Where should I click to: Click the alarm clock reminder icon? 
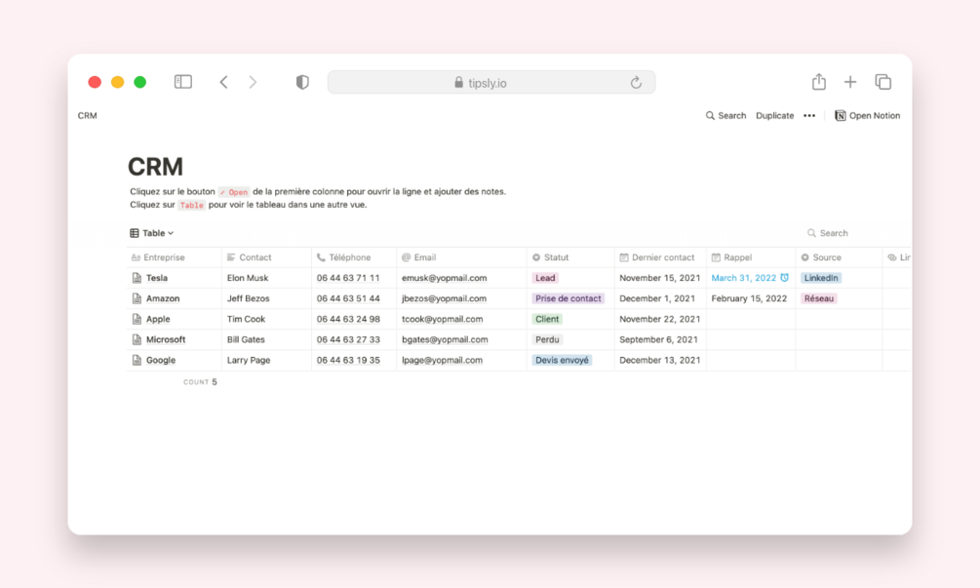(784, 278)
